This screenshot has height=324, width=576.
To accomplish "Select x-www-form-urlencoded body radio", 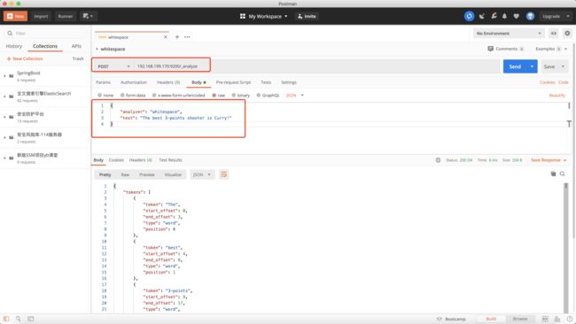I will coord(154,95).
